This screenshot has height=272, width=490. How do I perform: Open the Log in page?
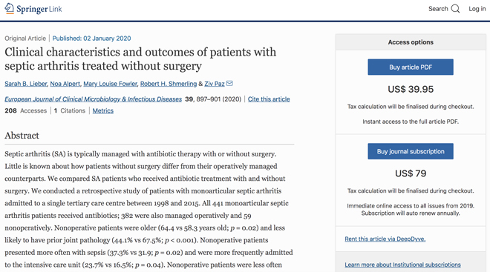pos(477,9)
